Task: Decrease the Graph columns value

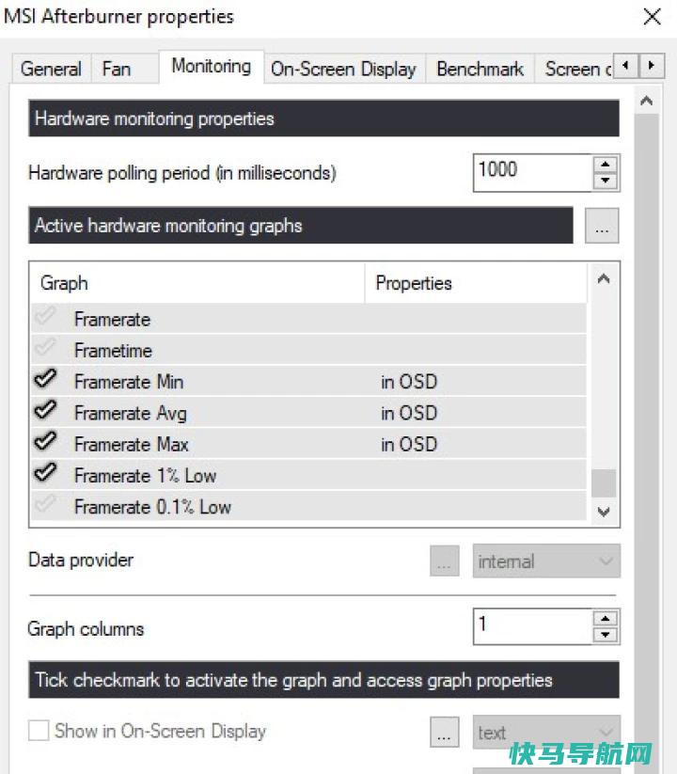Action: point(606,635)
